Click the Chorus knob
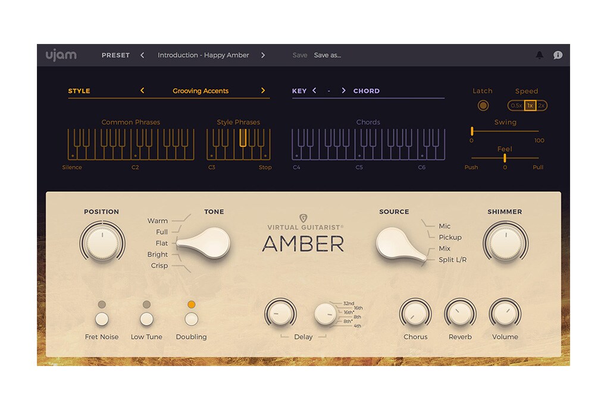Image resolution: width=607 pixels, height=410 pixels. click(x=415, y=313)
